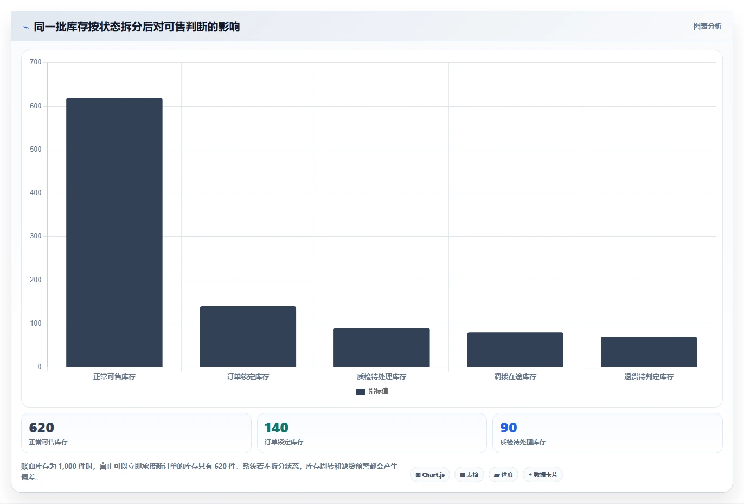Screen dimensions: 744x504
Task: Select the 140 订单锁定库存 data card
Action: pyautogui.click(x=371, y=433)
